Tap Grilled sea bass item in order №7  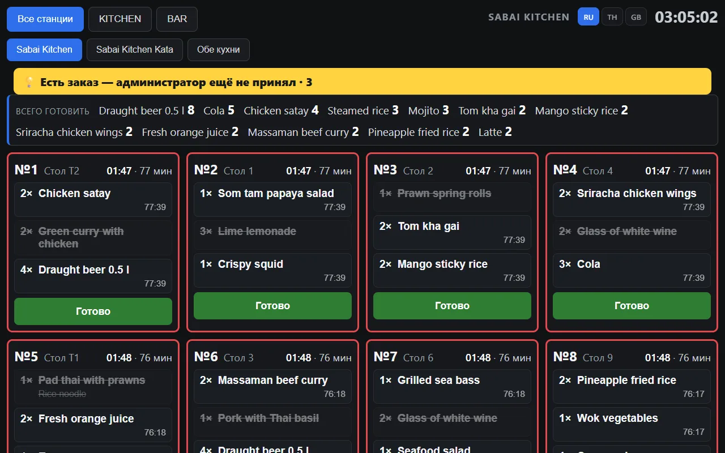tap(452, 386)
